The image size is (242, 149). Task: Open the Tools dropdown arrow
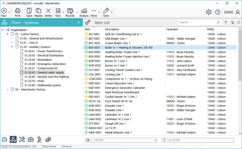112,12
